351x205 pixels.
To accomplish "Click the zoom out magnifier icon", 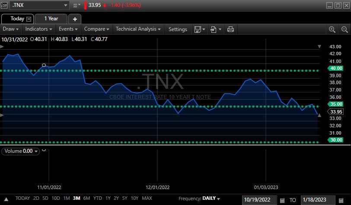I will [x=343, y=29].
